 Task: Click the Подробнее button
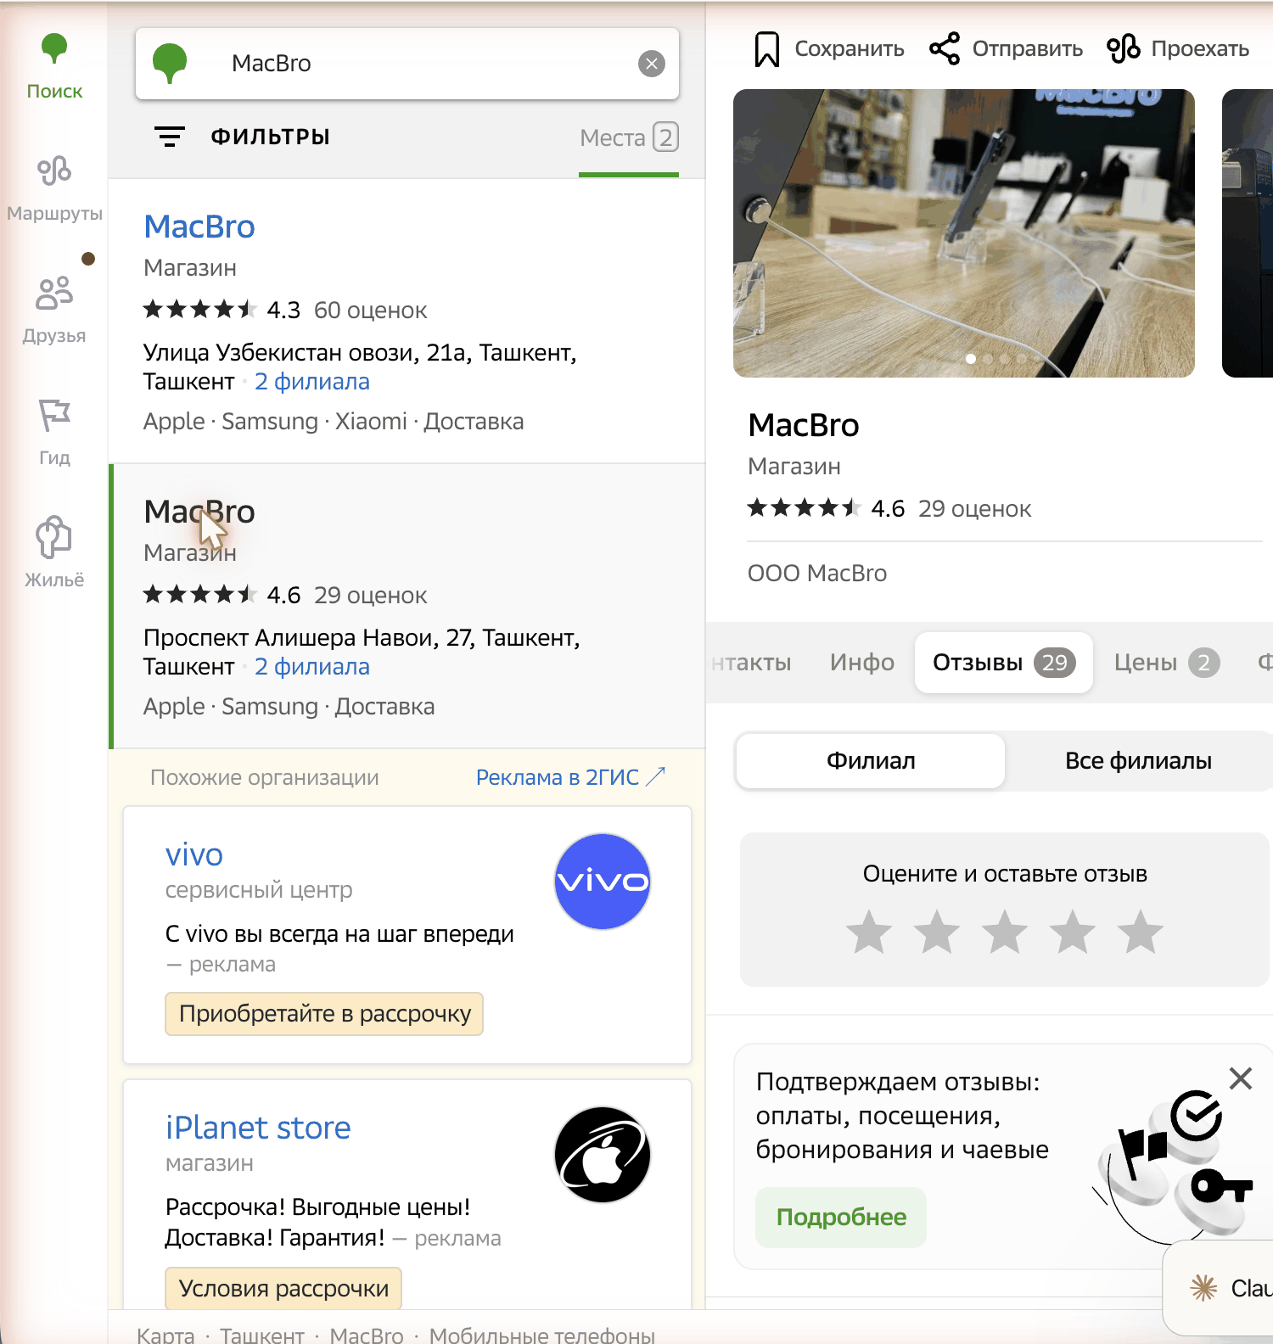(841, 1218)
